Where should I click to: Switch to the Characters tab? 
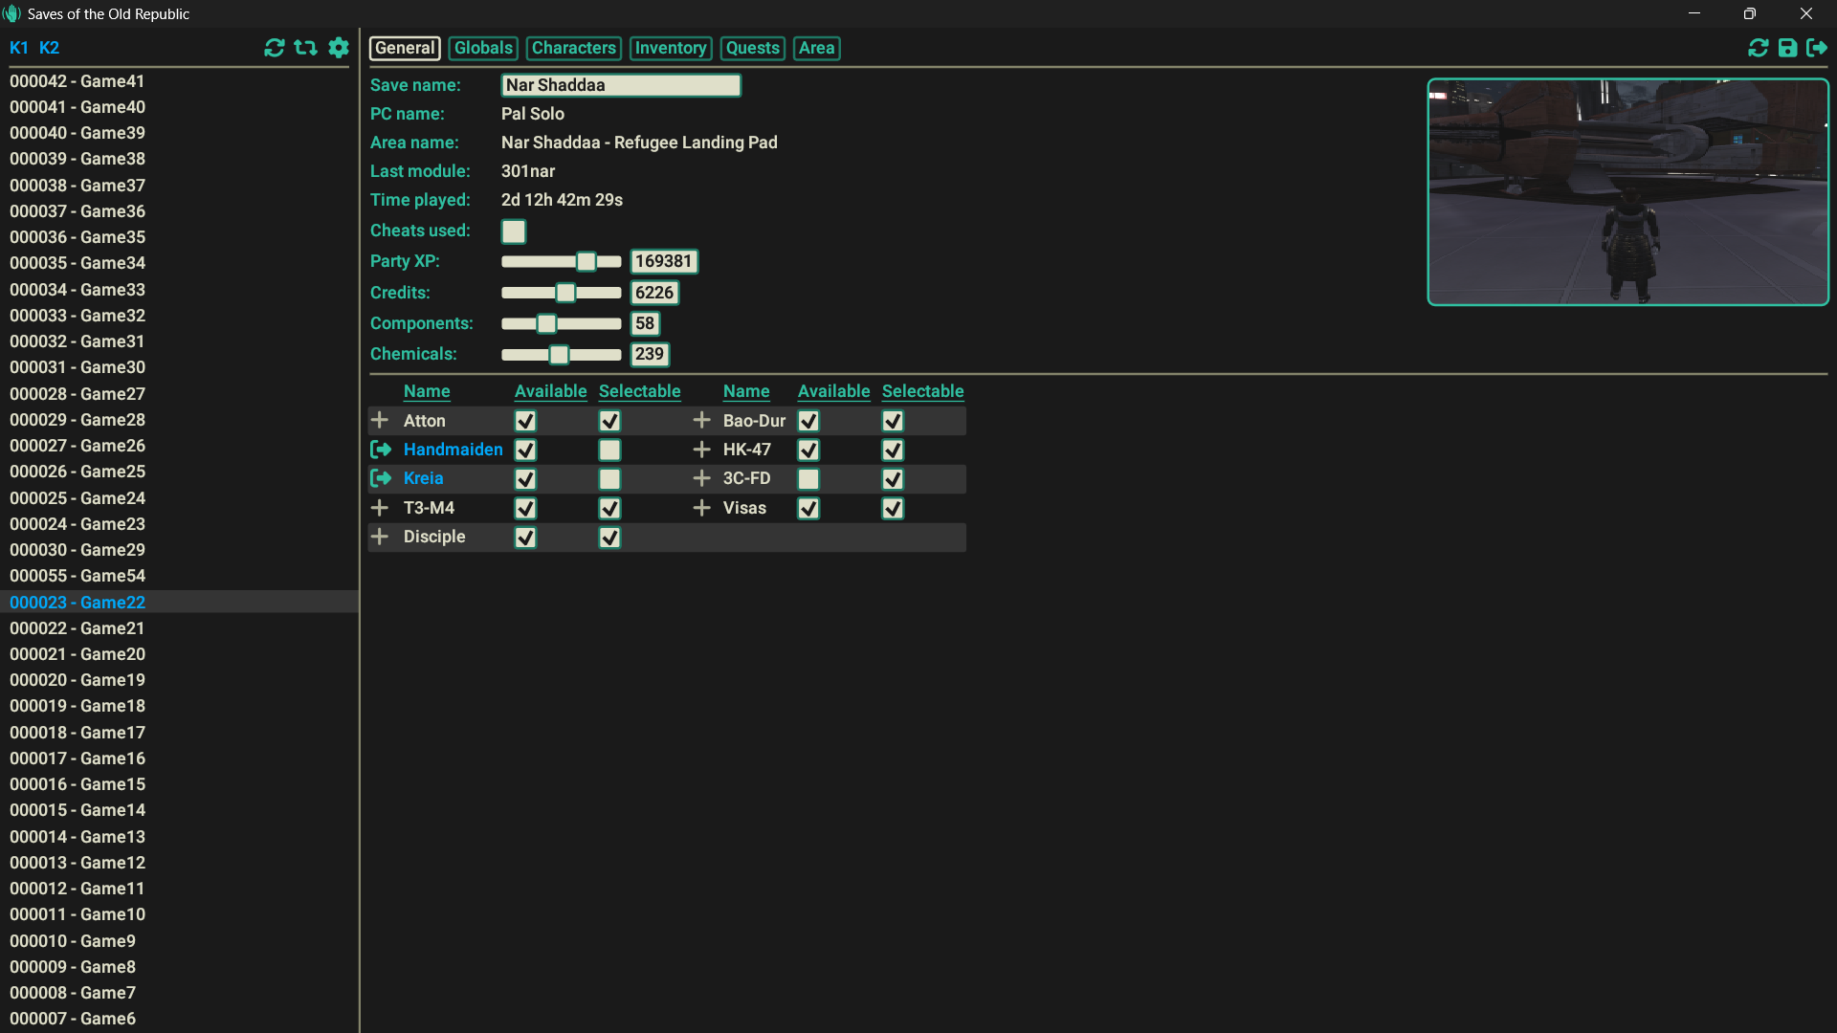click(574, 48)
